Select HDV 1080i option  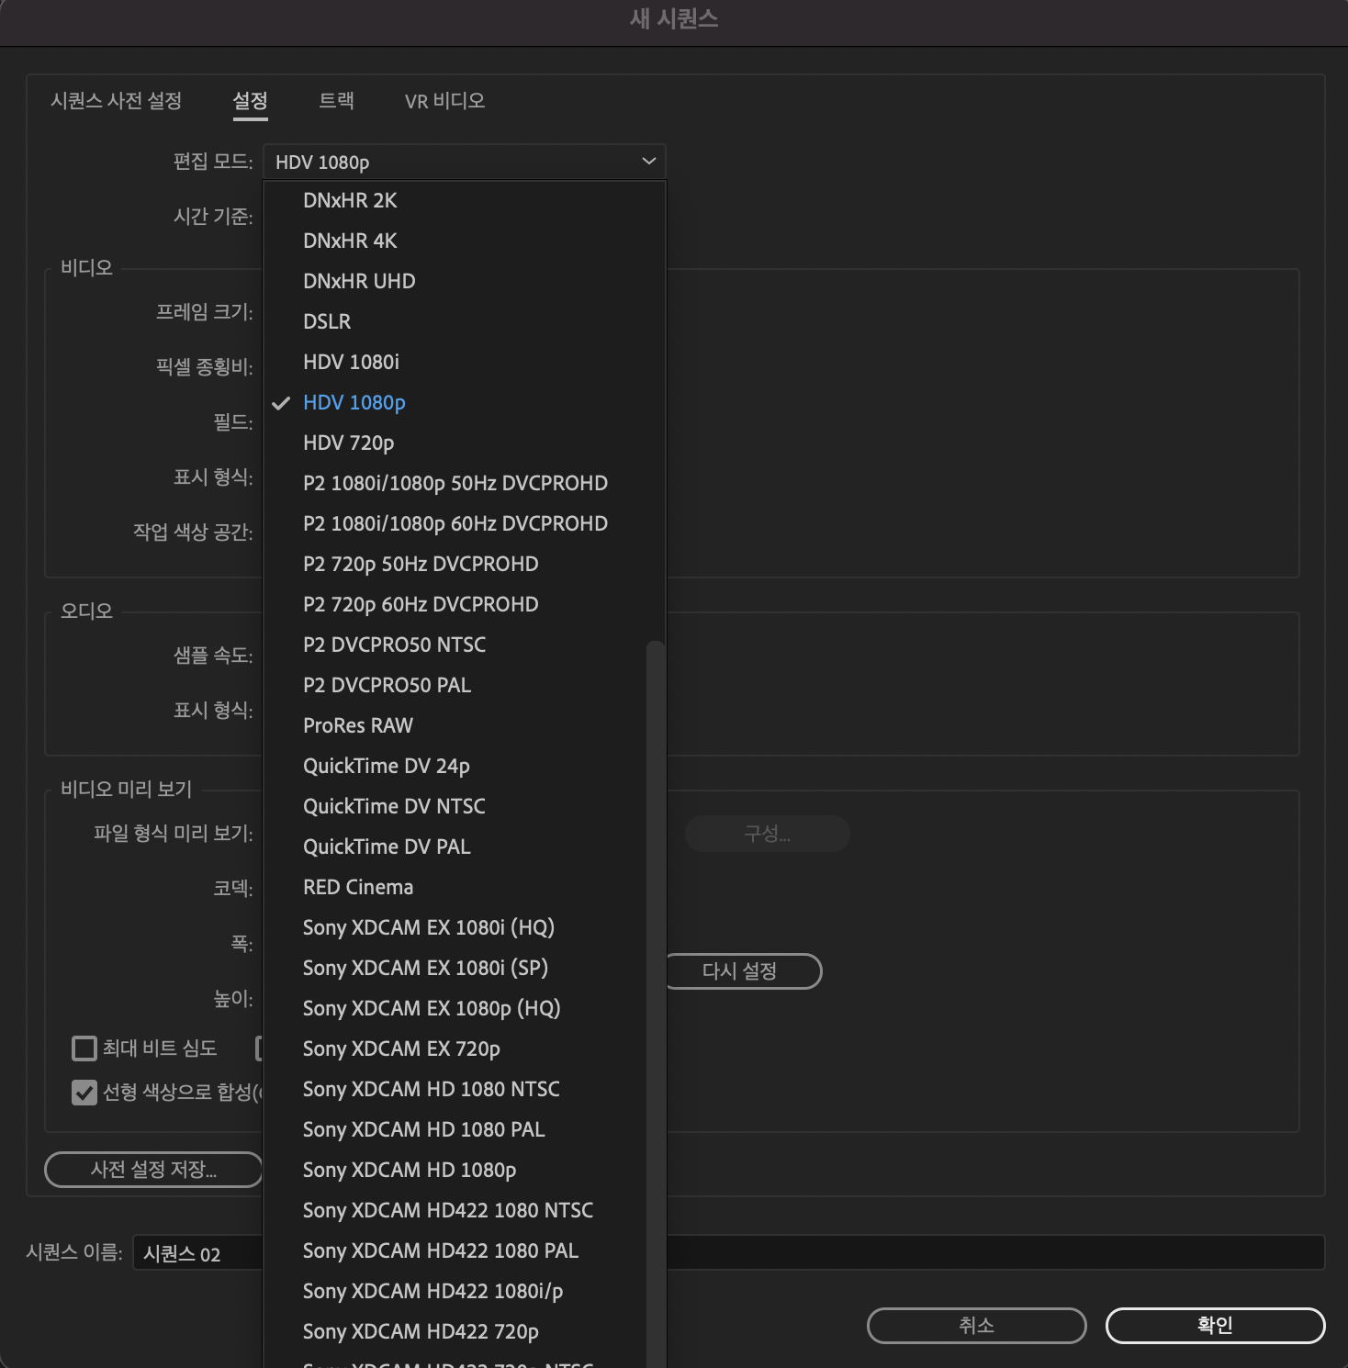pyautogui.click(x=464, y=362)
